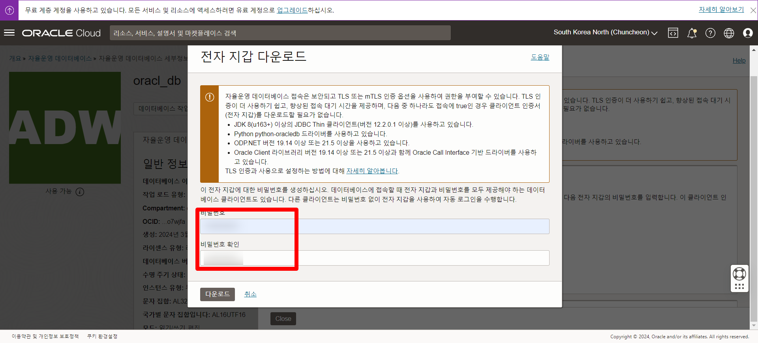This screenshot has height=343, width=758.
Task: Click the 비밀번호 password field
Action: pyautogui.click(x=374, y=227)
